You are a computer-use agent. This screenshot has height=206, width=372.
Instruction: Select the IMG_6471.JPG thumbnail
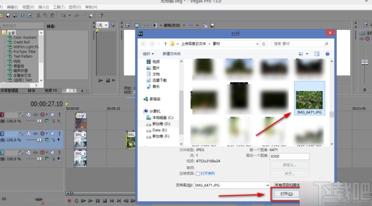[309, 98]
